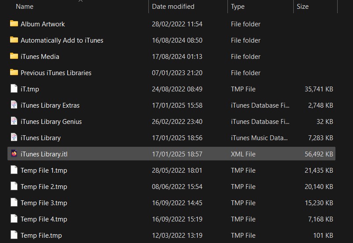Click the 56,492 KB size cell
Image resolution: width=353 pixels, height=243 pixels.
point(319,154)
